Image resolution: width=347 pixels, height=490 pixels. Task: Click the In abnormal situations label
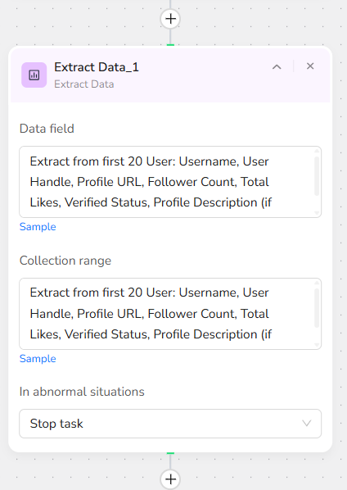tap(82, 392)
